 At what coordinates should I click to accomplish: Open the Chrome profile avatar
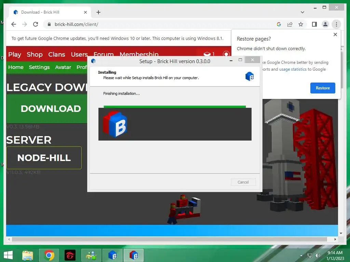[325, 24]
